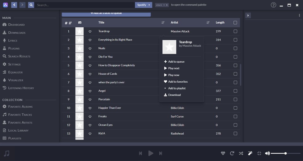This screenshot has height=161, width=303.
Task: Open the Equalizer from the sidebar
Action: tap(15, 72)
